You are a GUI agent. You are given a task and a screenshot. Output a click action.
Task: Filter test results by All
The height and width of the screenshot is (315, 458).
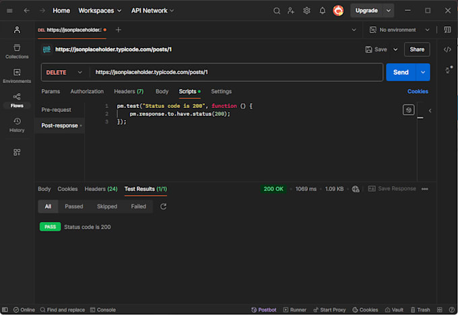click(48, 206)
